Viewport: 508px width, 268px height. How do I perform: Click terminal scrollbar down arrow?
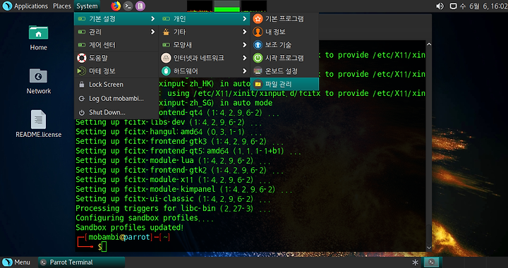coord(429,248)
